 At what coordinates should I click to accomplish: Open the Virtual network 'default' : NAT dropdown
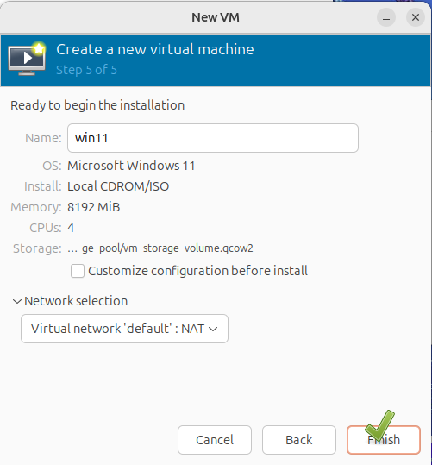124,329
